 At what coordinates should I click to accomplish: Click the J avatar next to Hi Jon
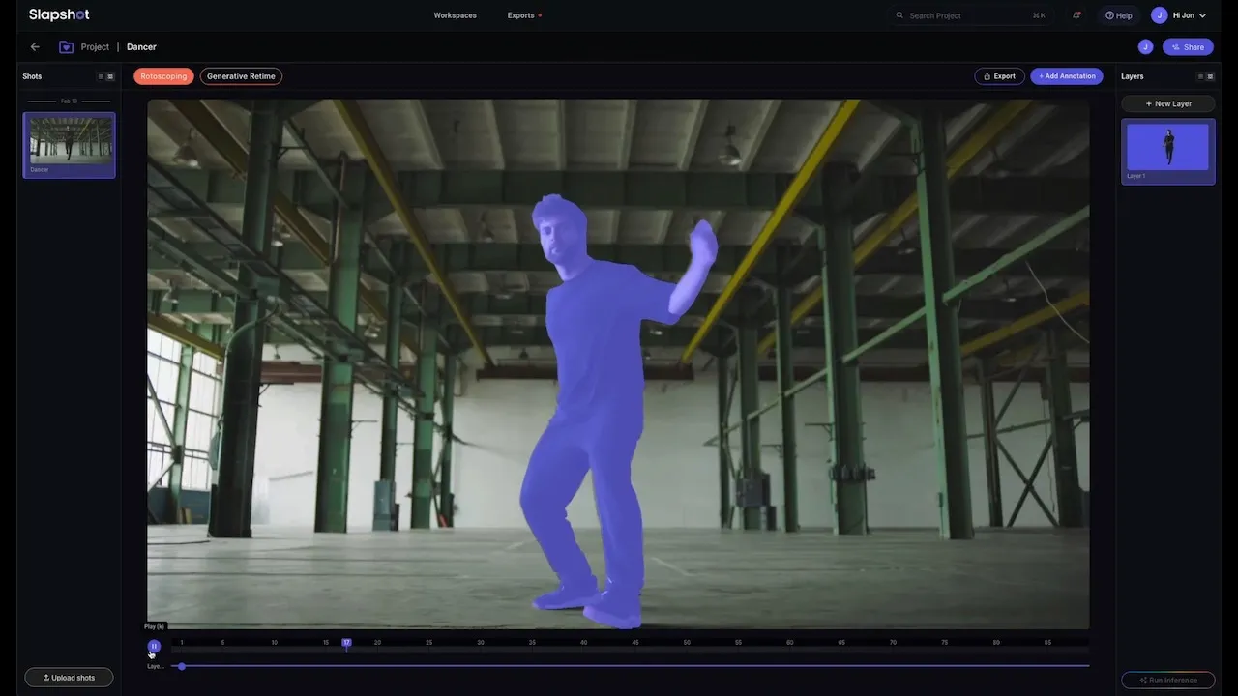coord(1159,15)
